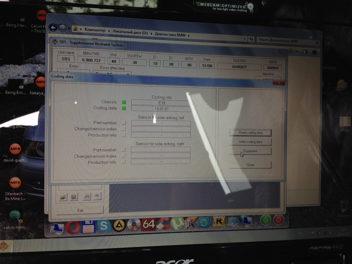This screenshot has height=264, width=352.
Task: Click the DI value 08
Action: tap(171, 64)
